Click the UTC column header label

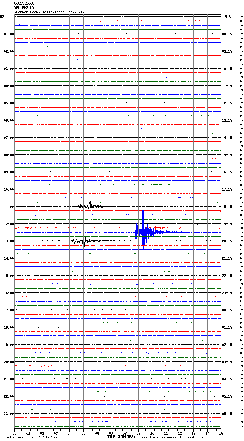tap(228, 16)
